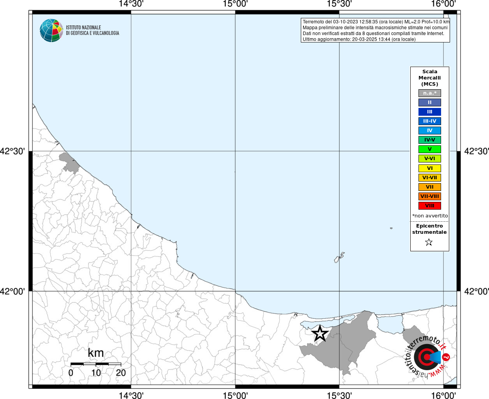Click the bottom 16°00' longitude label

coord(443,395)
